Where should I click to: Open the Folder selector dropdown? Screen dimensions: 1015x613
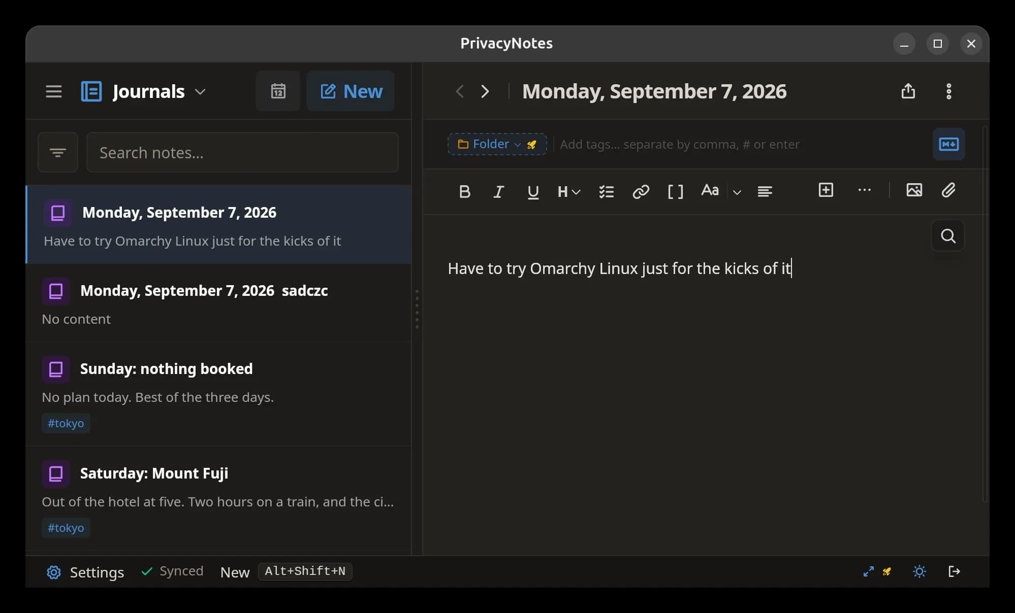[497, 144]
